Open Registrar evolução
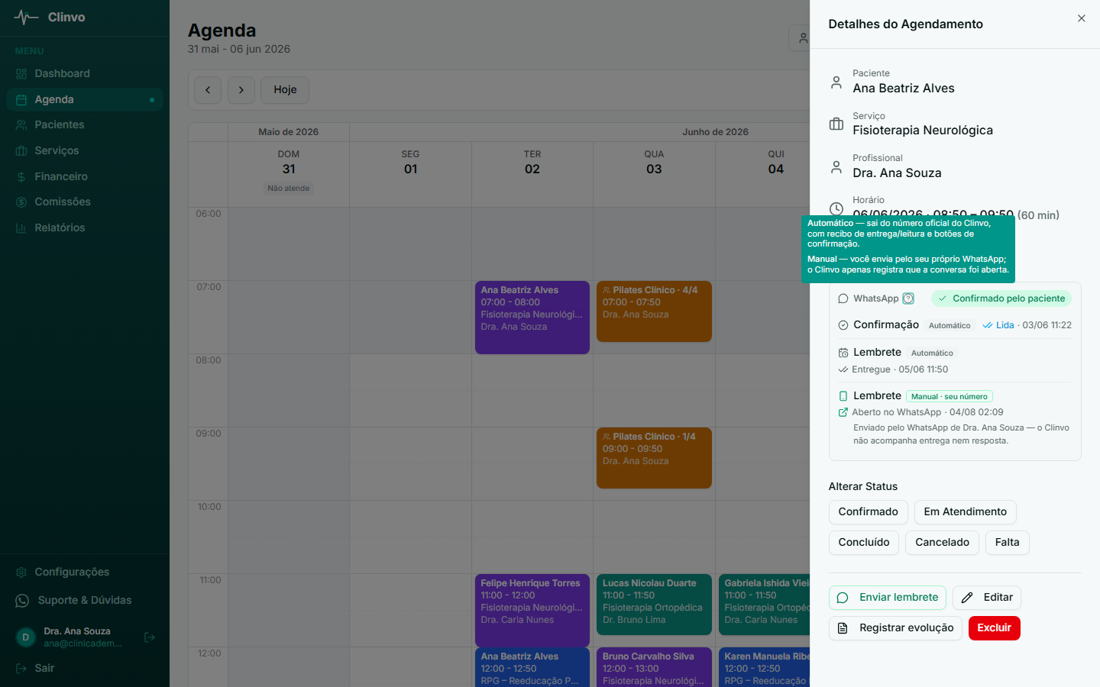The width and height of the screenshot is (1100, 687). pos(895,628)
